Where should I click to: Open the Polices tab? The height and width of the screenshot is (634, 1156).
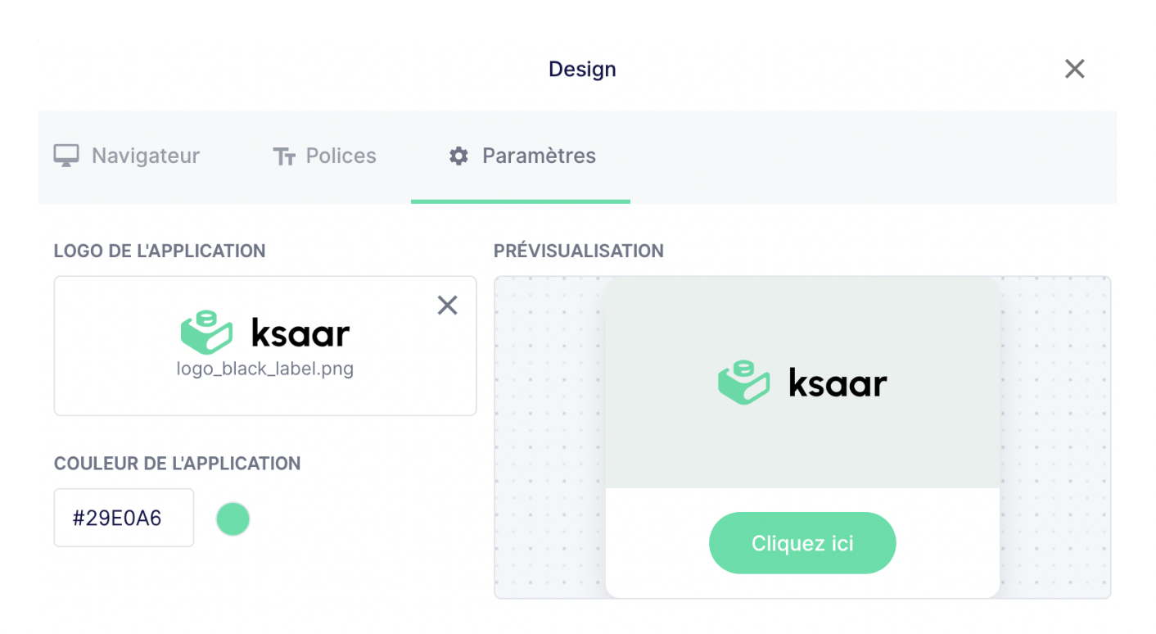[324, 156]
